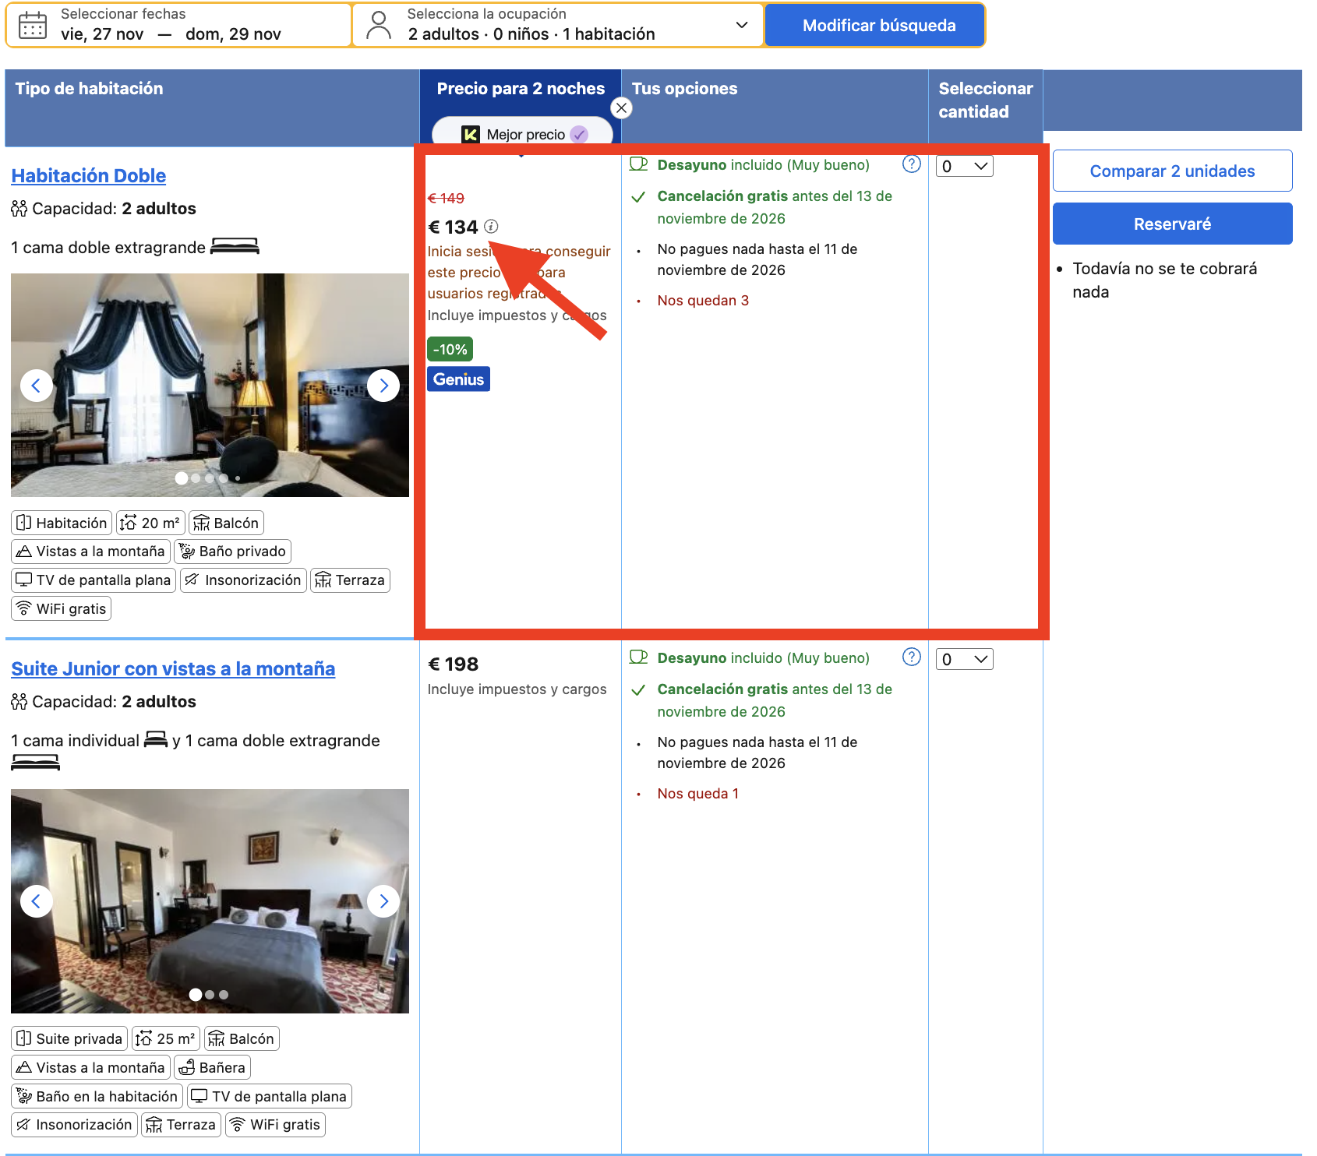Screen dimensions: 1317x1156
Task: Click the Mejor precio badge
Action: click(522, 133)
